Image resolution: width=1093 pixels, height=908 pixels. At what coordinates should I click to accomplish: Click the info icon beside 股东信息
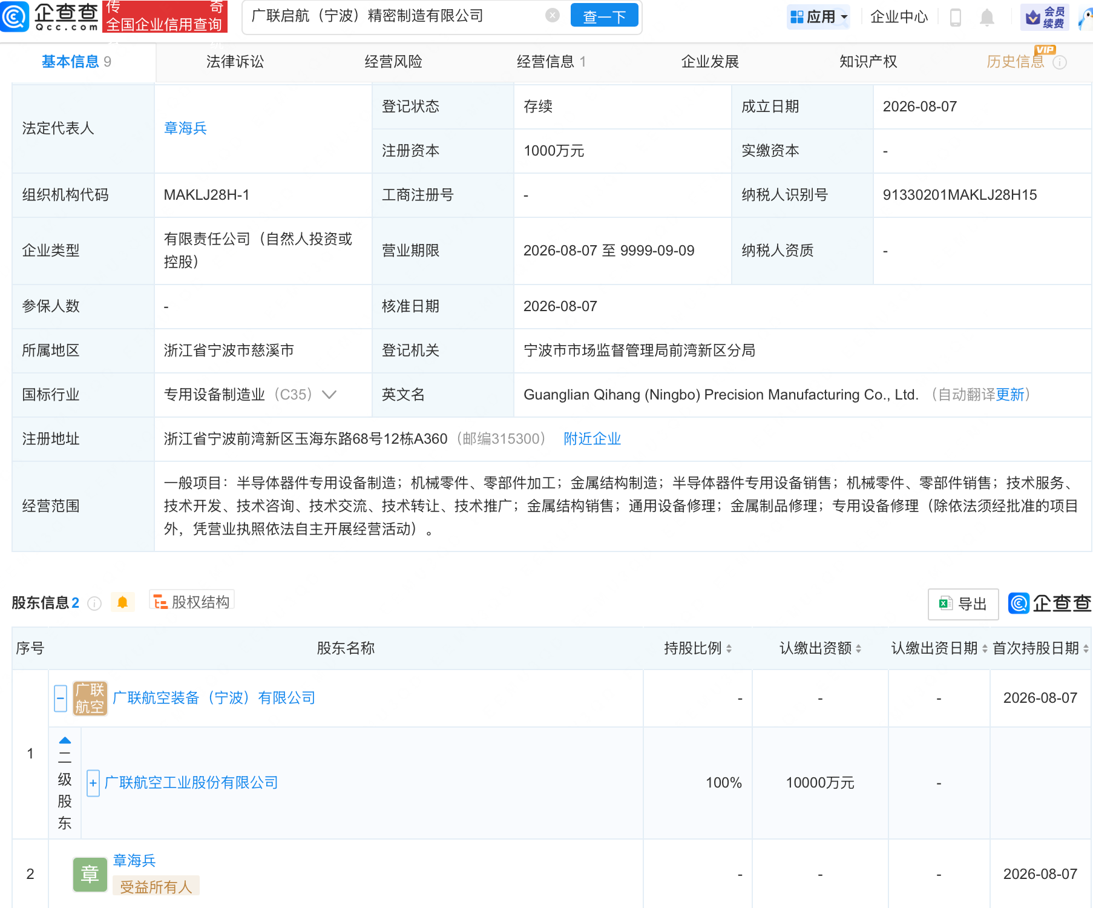click(94, 603)
